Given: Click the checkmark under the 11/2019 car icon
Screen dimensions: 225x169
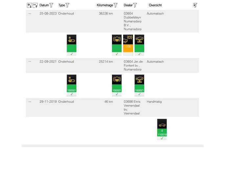Looking at the screenshot, I should tap(162, 138).
